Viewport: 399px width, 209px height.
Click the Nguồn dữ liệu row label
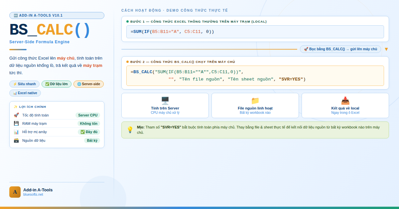[x=34, y=140]
